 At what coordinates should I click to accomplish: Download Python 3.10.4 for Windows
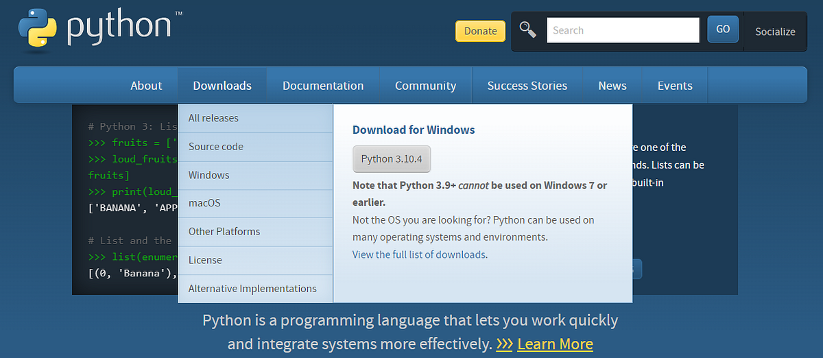pyautogui.click(x=391, y=159)
